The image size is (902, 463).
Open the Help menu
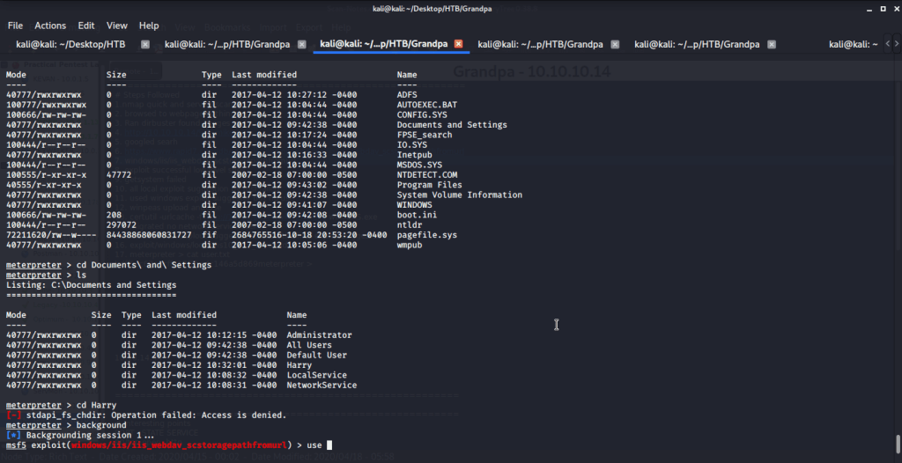pos(149,26)
